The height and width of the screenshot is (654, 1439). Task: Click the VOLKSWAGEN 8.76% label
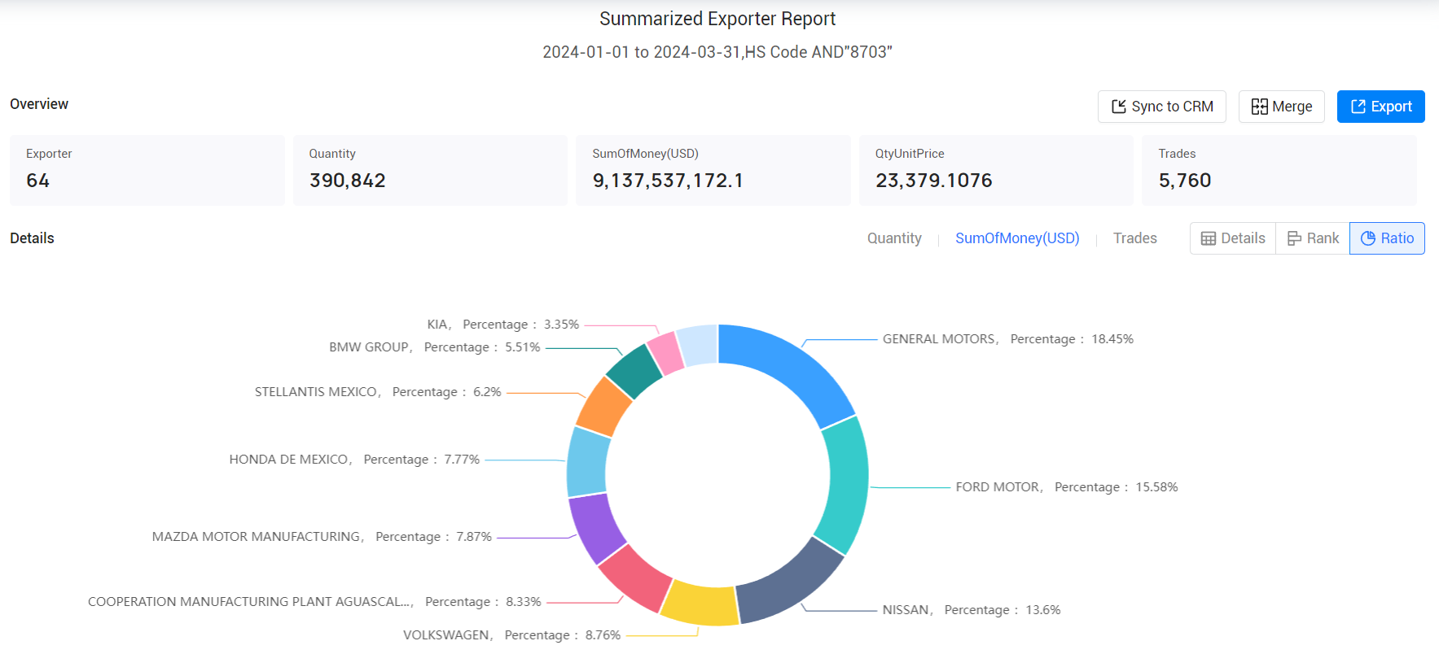pos(511,635)
